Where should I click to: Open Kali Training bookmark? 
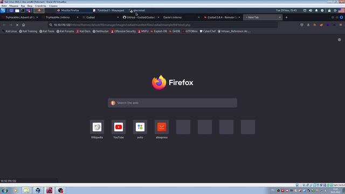(28, 31)
